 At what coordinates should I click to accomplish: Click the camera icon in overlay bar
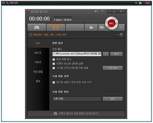click(x=140, y=3)
